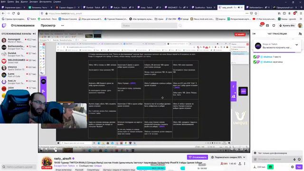This screenshot has width=304, height=171.
Task: Open BattlestateGames channel in sidebar
Action: (19, 47)
